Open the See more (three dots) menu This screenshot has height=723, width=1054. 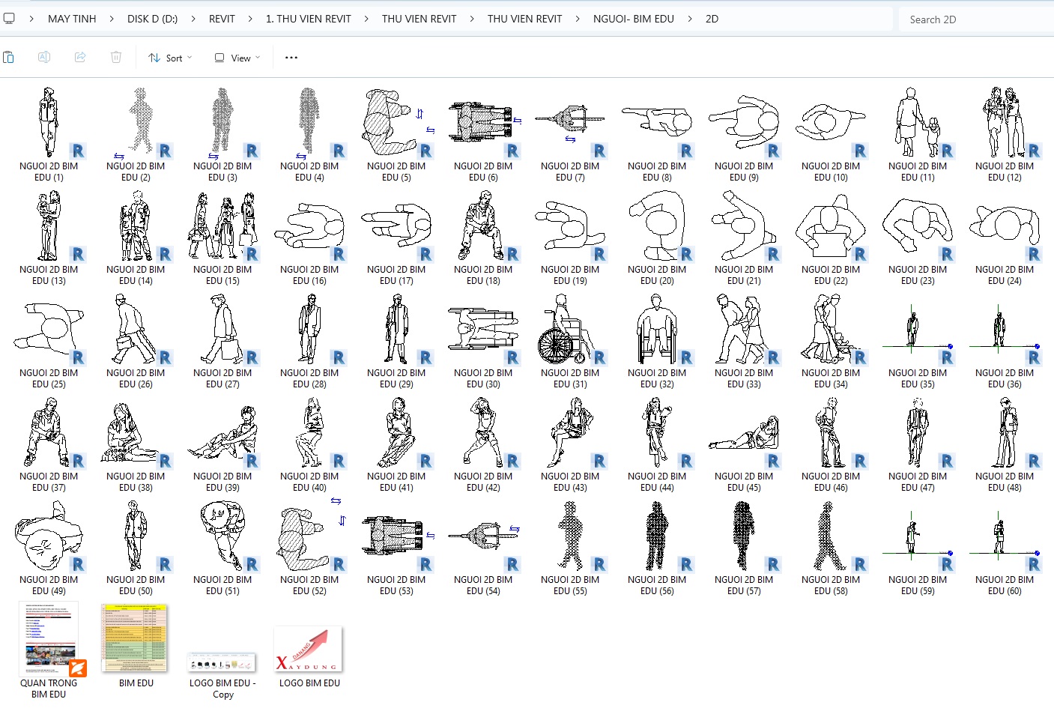291,58
